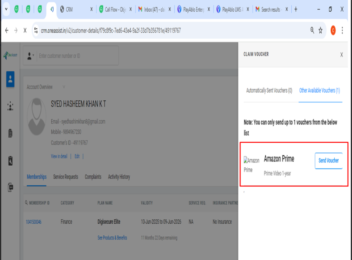The width and height of the screenshot is (352, 260).
Task: Open the group/team sidebar icon
Action: click(x=10, y=106)
